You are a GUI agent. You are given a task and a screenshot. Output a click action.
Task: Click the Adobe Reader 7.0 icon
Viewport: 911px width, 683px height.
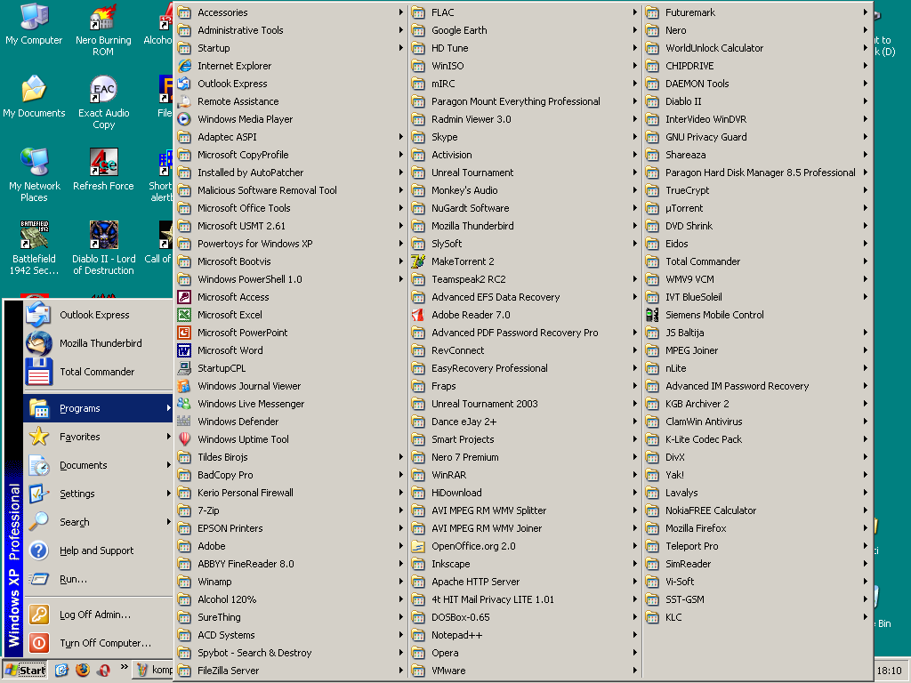(x=418, y=315)
